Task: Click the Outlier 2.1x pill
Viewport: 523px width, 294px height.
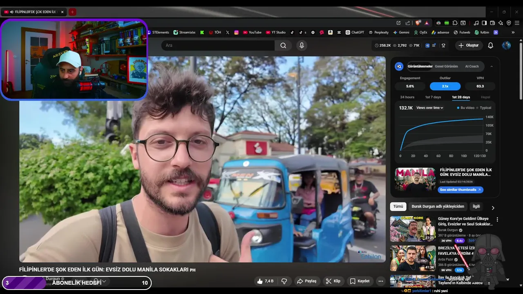Action: [445, 86]
